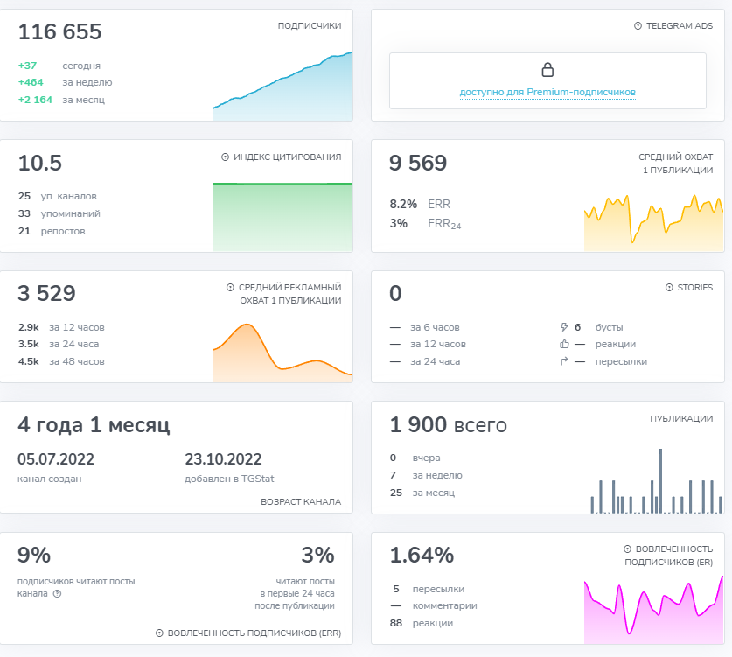The height and width of the screenshot is (657, 732).
Task: Click info icon next to Stories label
Action: coord(669,288)
